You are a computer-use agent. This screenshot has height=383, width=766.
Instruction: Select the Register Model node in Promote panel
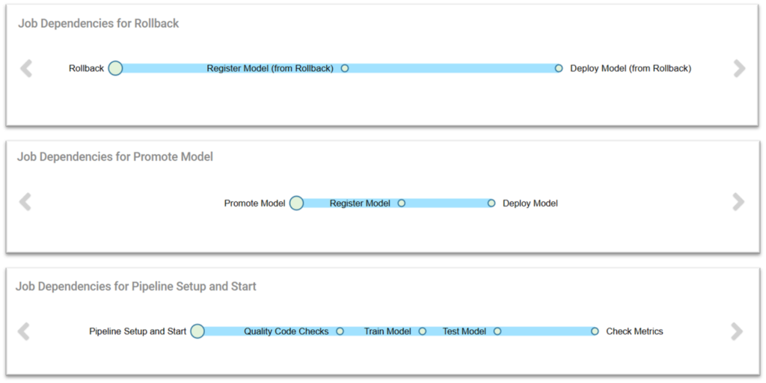(x=402, y=203)
